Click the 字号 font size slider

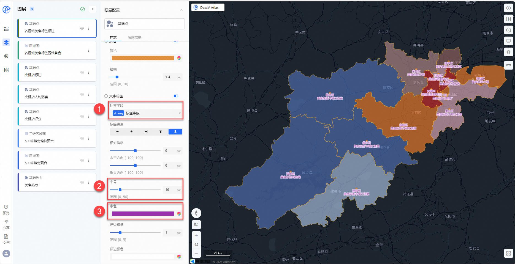point(135,190)
